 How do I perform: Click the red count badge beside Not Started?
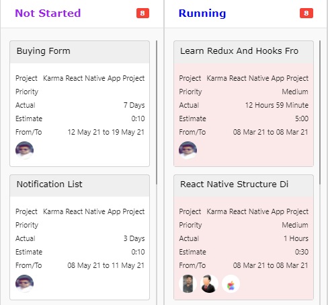[x=142, y=13]
